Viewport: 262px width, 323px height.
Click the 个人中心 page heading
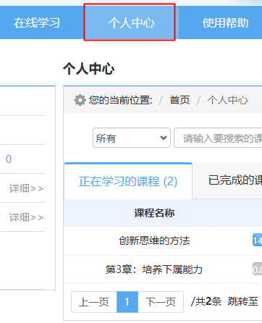click(88, 69)
